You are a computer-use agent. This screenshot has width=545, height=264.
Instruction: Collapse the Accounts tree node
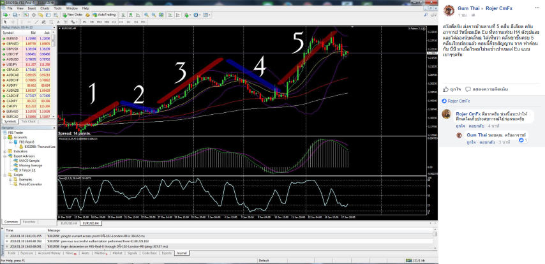(4, 137)
